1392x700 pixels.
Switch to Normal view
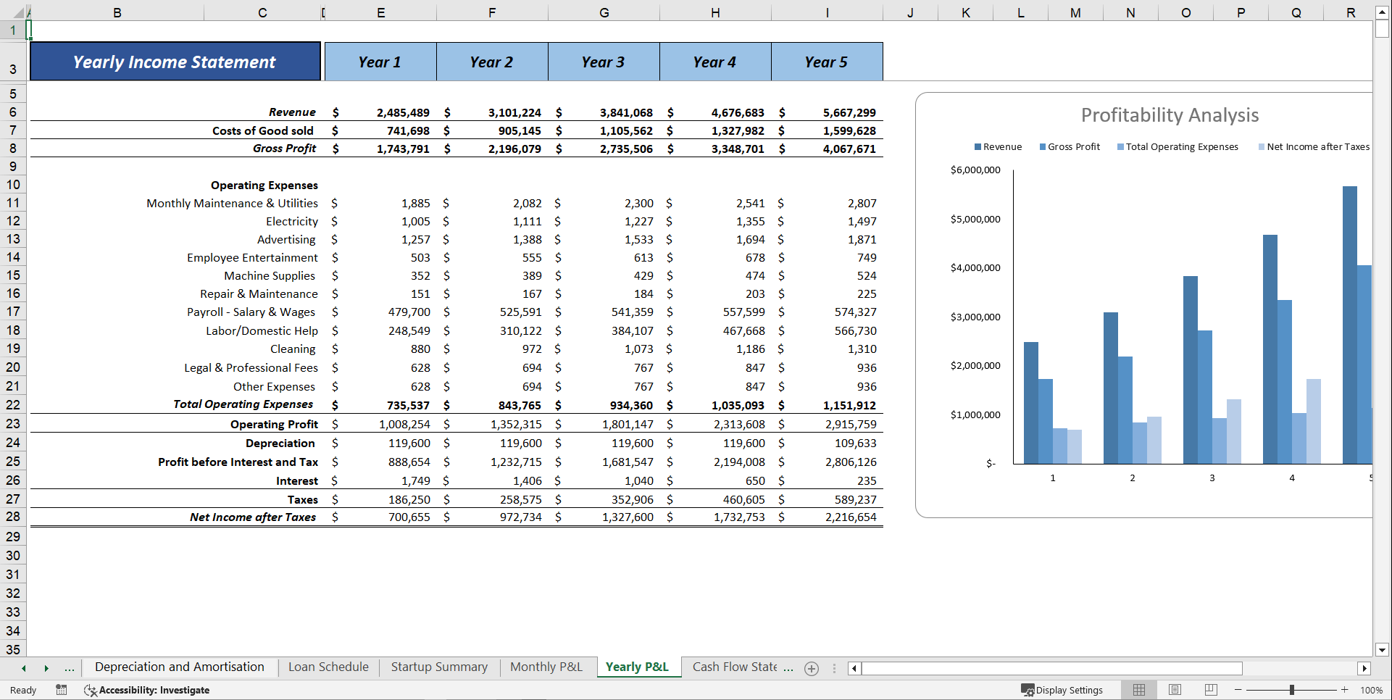1139,690
